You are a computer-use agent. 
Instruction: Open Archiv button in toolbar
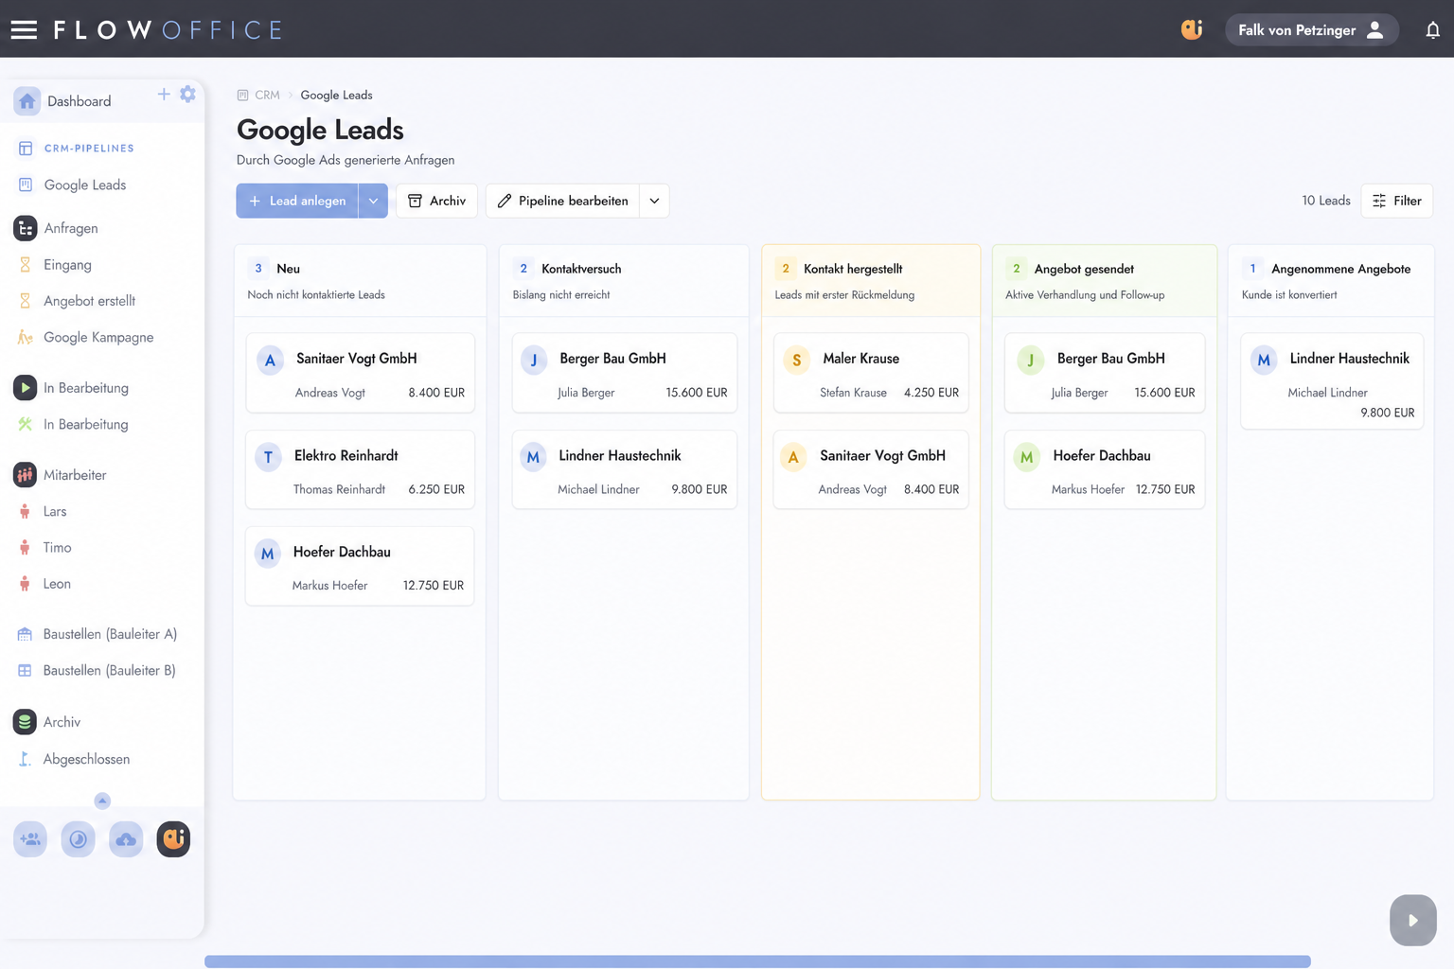pos(436,201)
